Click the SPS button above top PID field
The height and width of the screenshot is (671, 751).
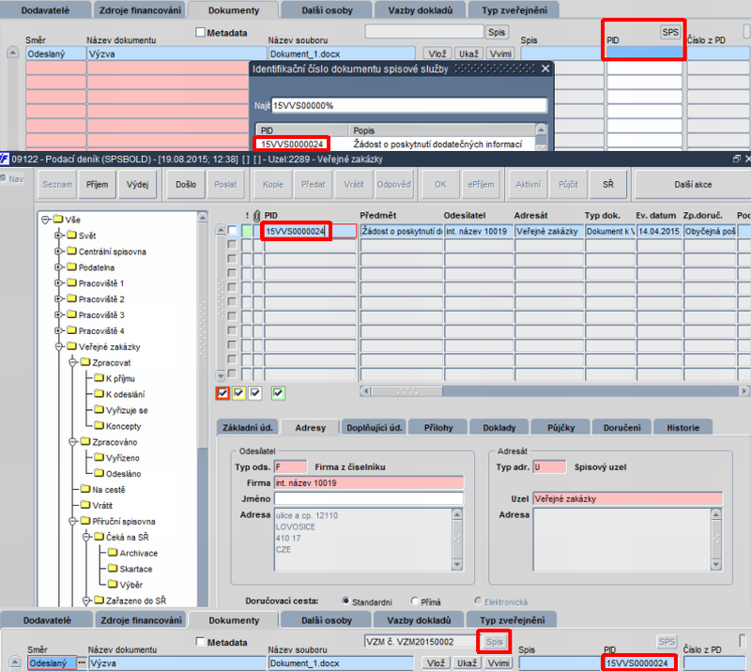point(670,32)
